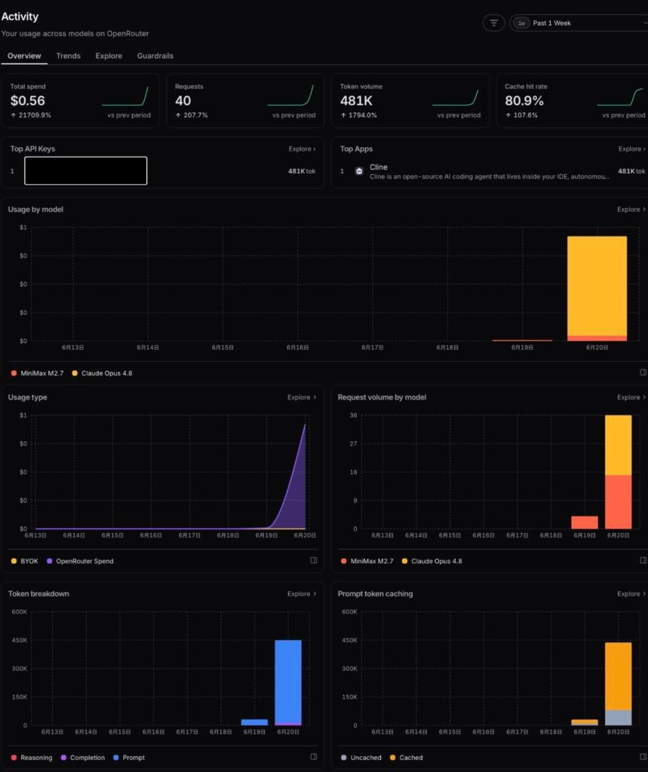Viewport: 648px width, 772px height.
Task: Click Explore link in Top Apps
Action: coord(631,149)
